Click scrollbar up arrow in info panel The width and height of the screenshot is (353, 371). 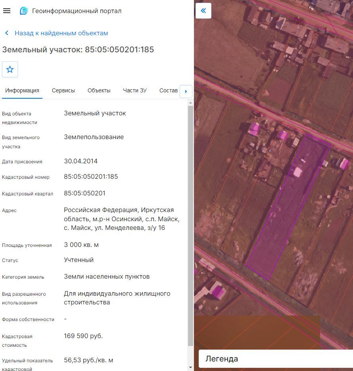click(x=190, y=103)
